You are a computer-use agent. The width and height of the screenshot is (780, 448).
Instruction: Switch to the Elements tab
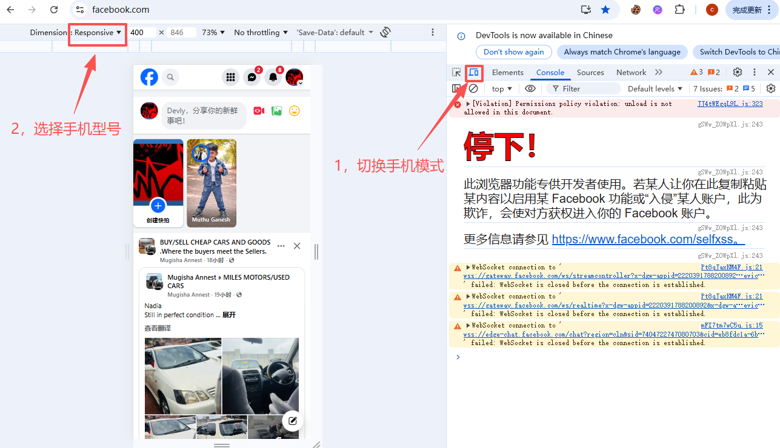[x=507, y=73]
